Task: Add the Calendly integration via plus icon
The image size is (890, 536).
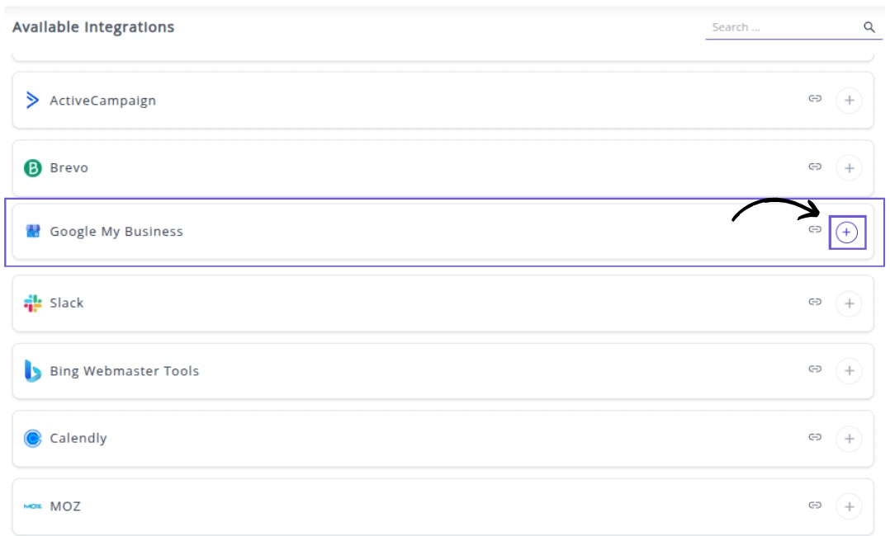Action: click(849, 439)
